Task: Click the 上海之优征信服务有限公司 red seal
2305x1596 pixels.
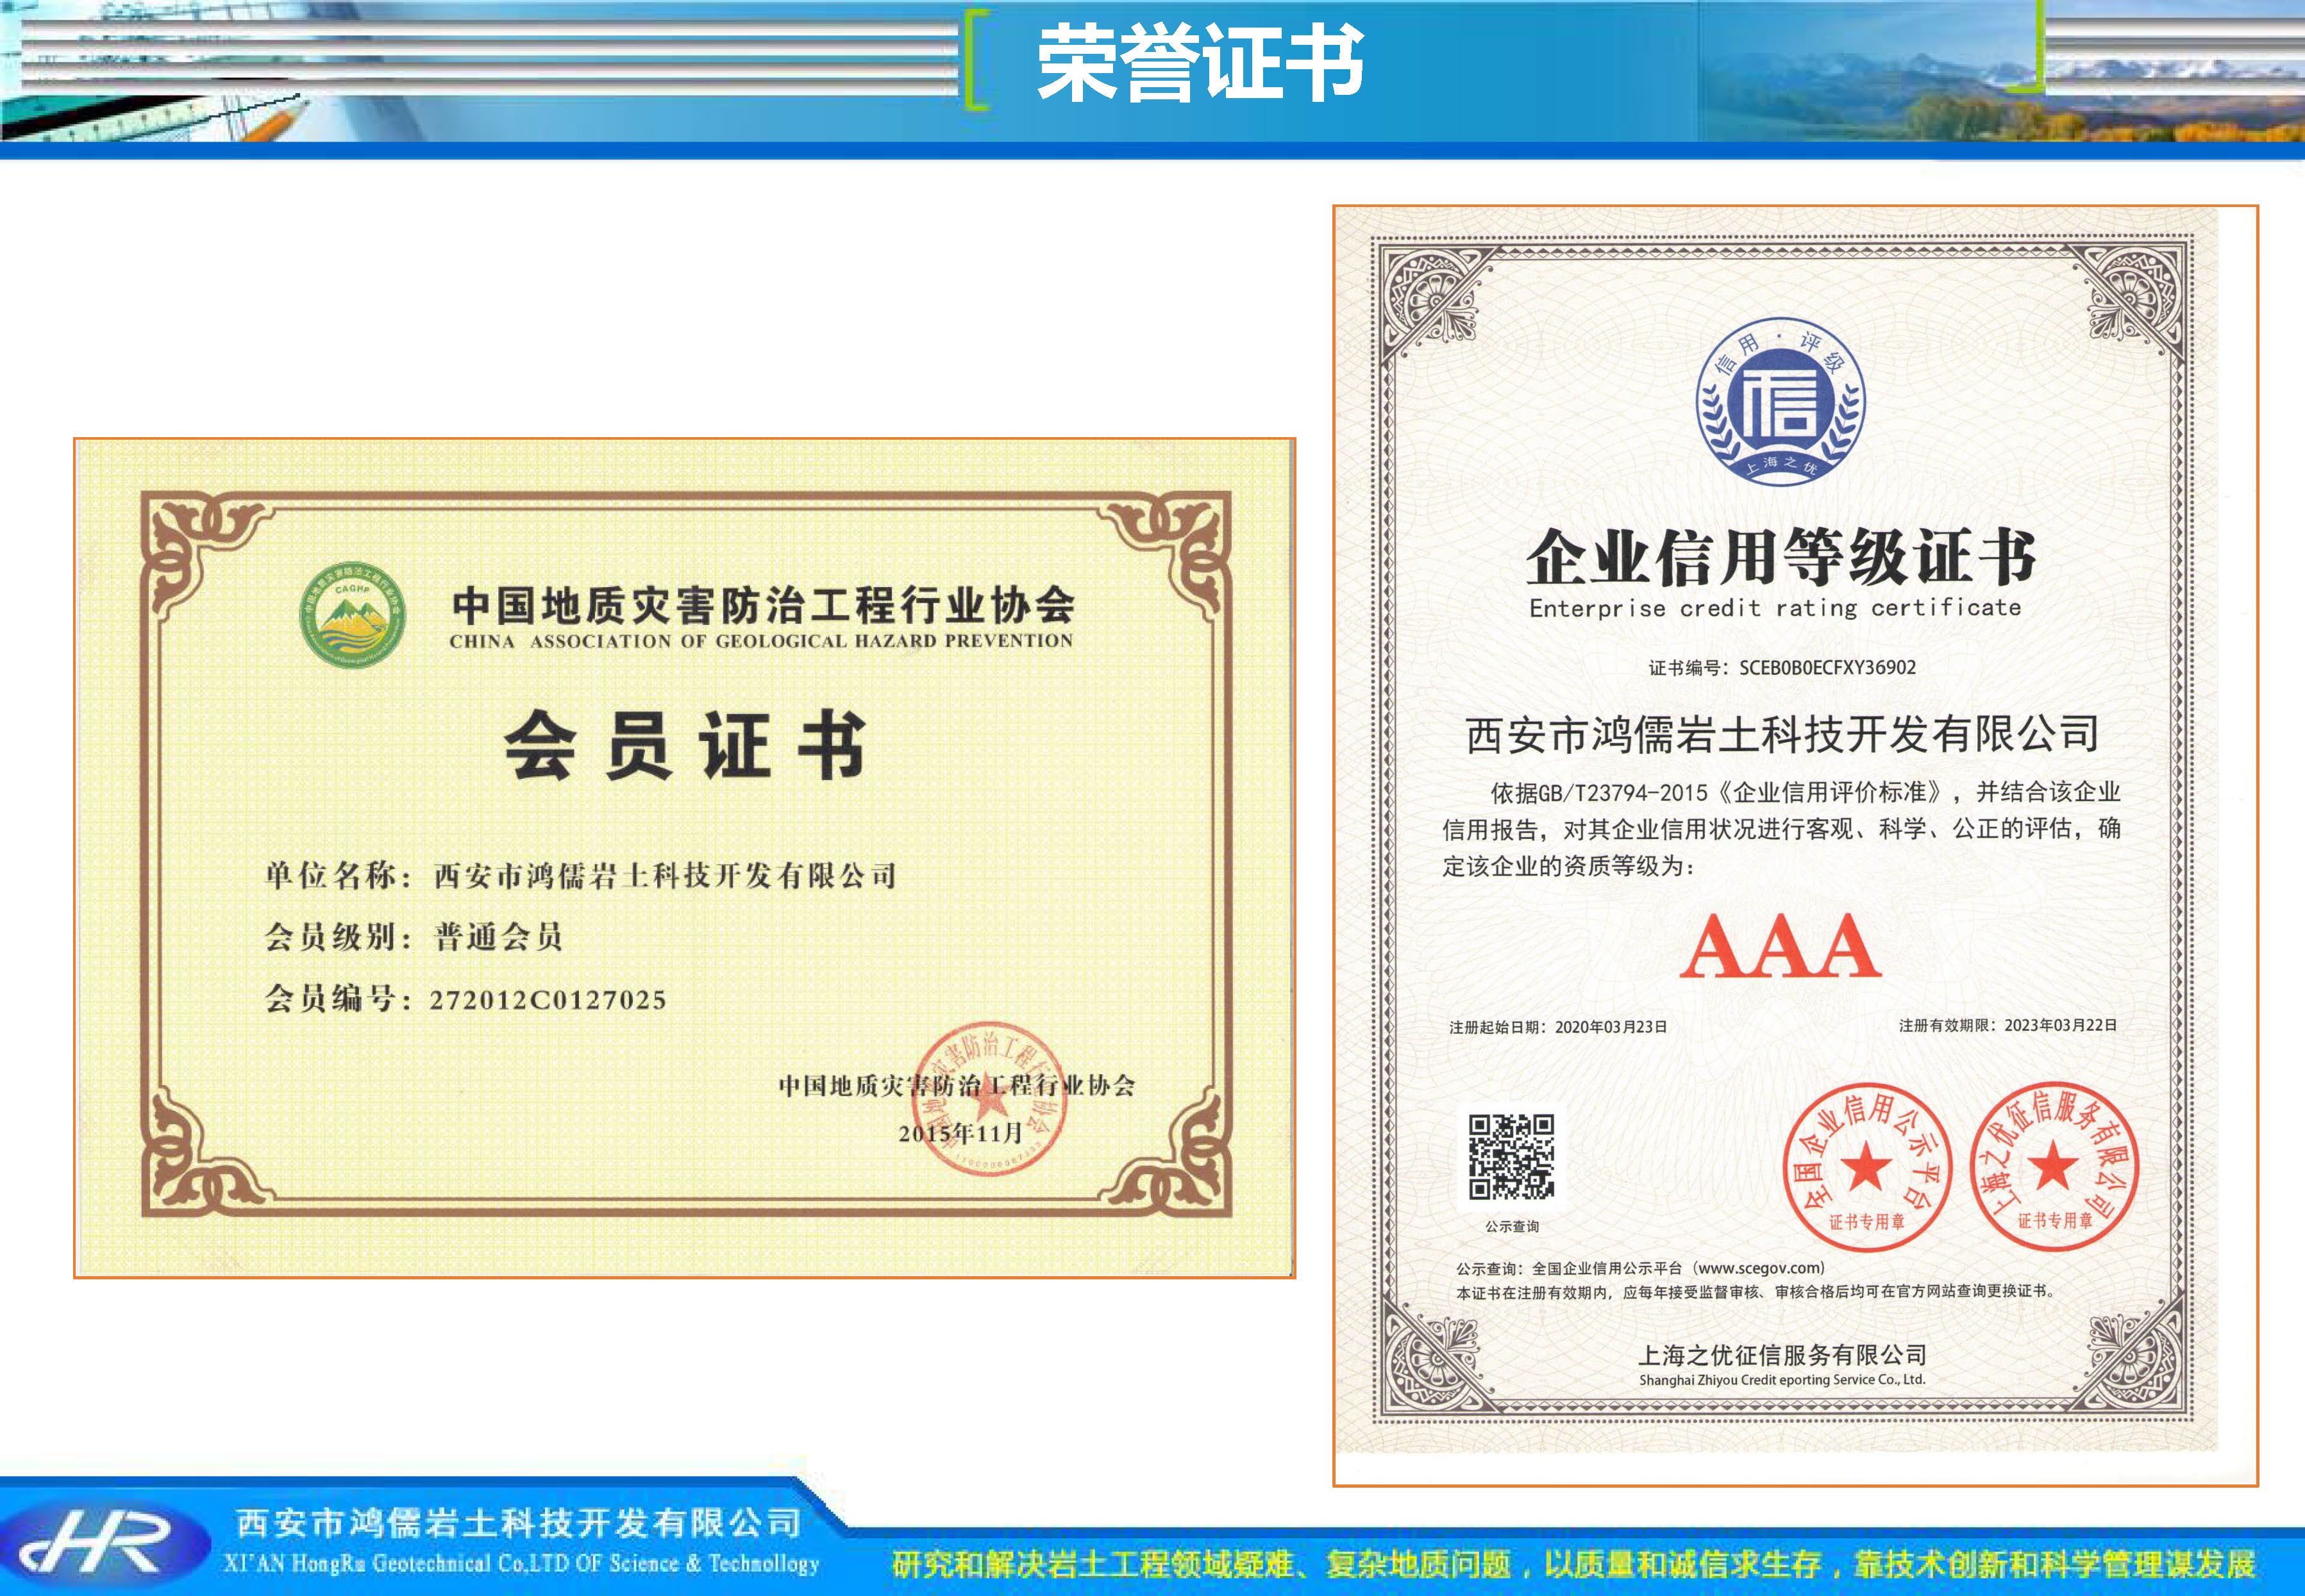Action: (x=2054, y=1166)
